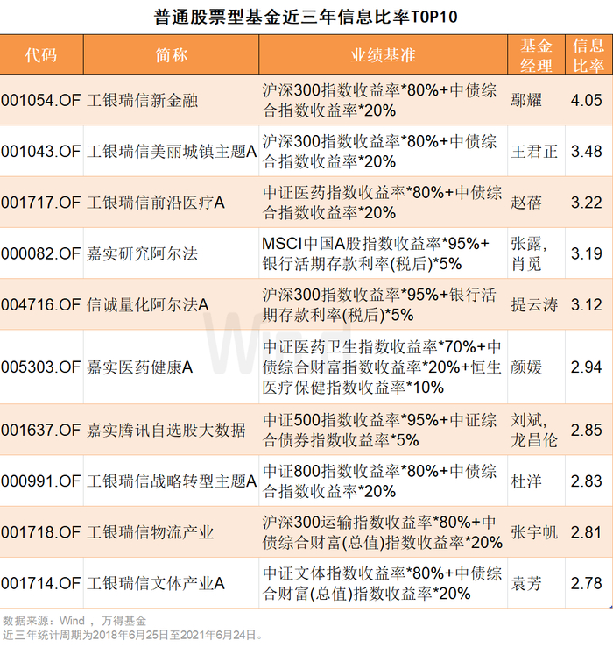Select information ratio value 2.94
The width and height of the screenshot is (613, 648).
point(587,367)
